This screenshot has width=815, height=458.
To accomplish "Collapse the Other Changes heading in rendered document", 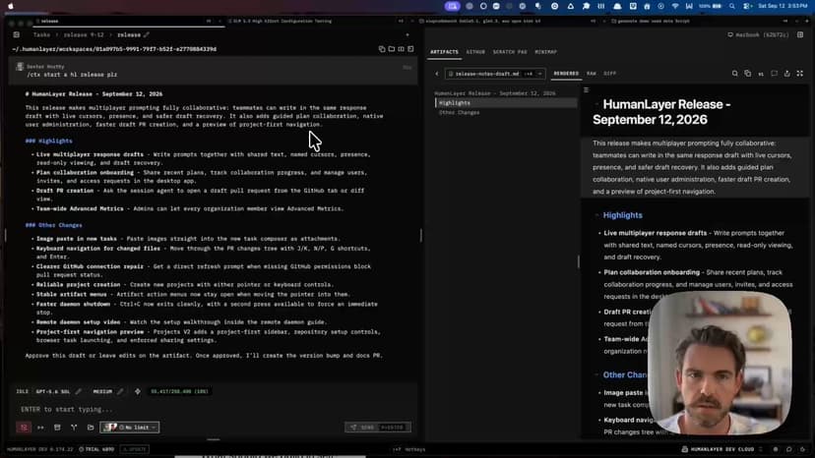I will 596,374.
